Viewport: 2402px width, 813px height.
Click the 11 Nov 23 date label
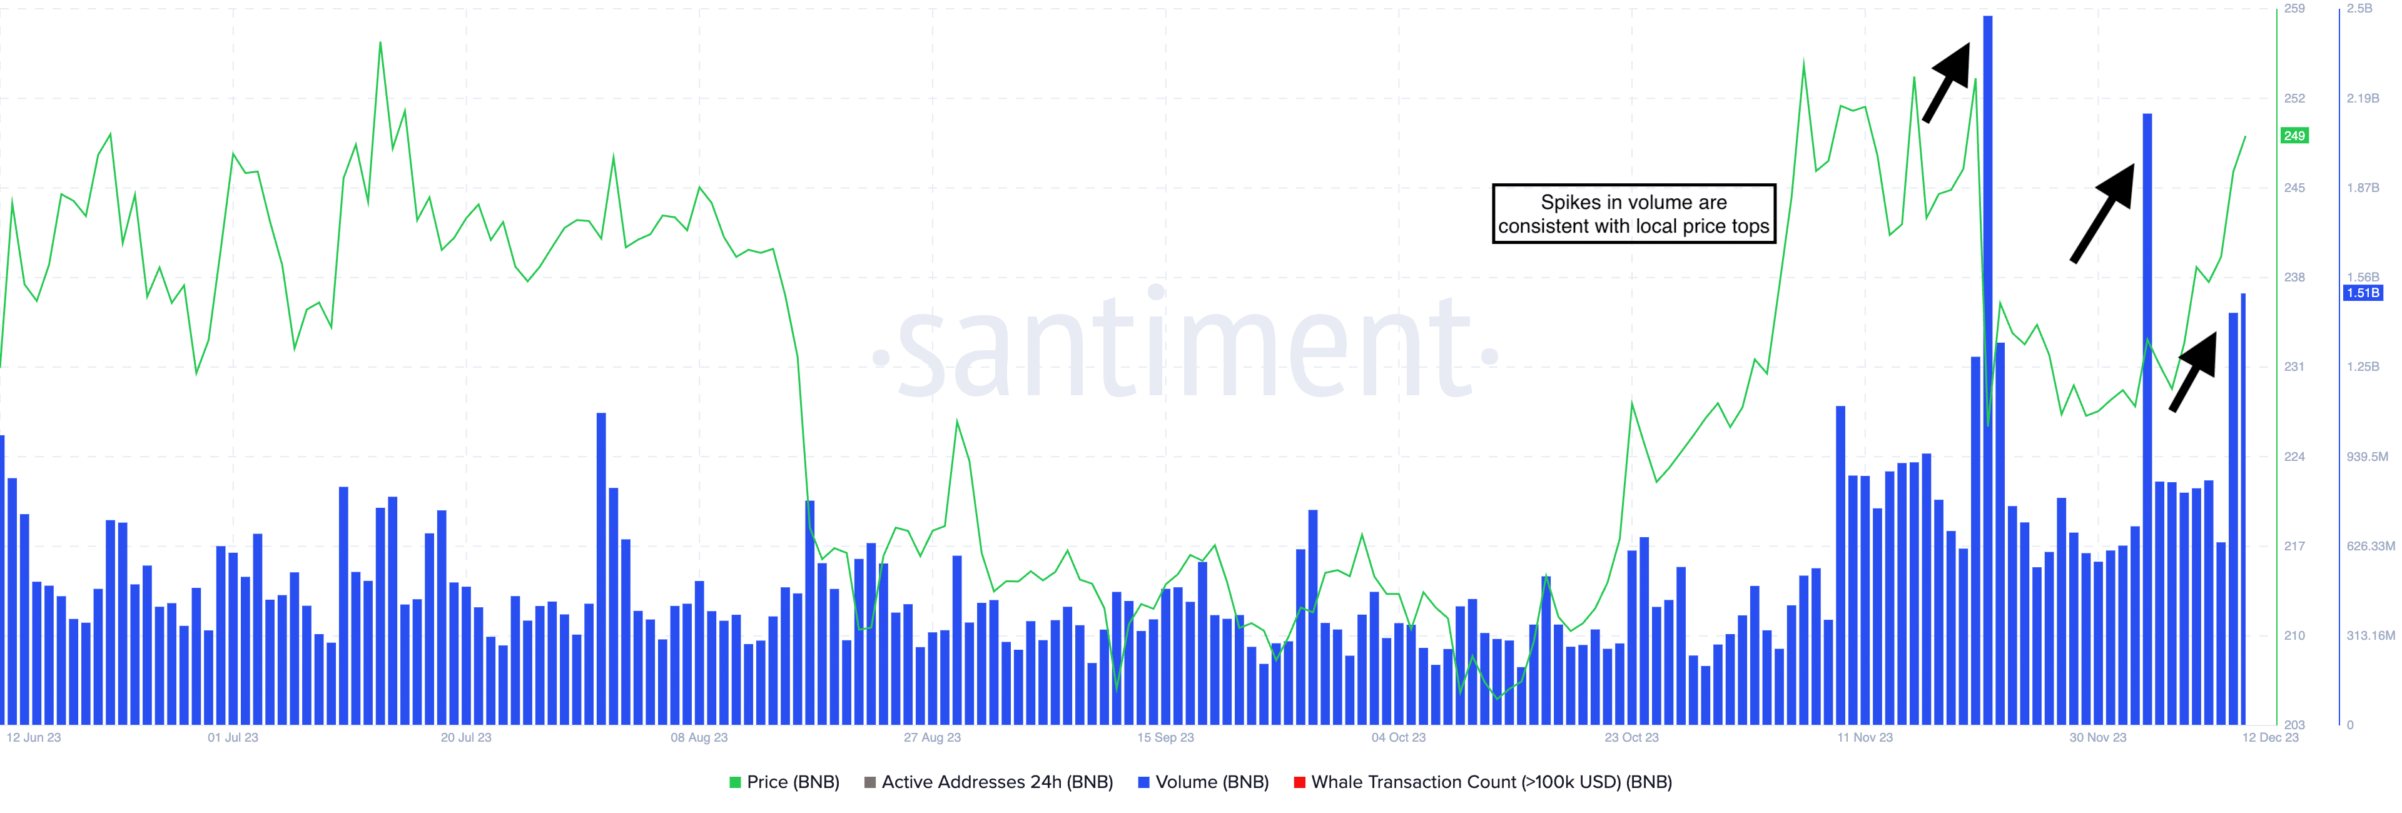1865,737
